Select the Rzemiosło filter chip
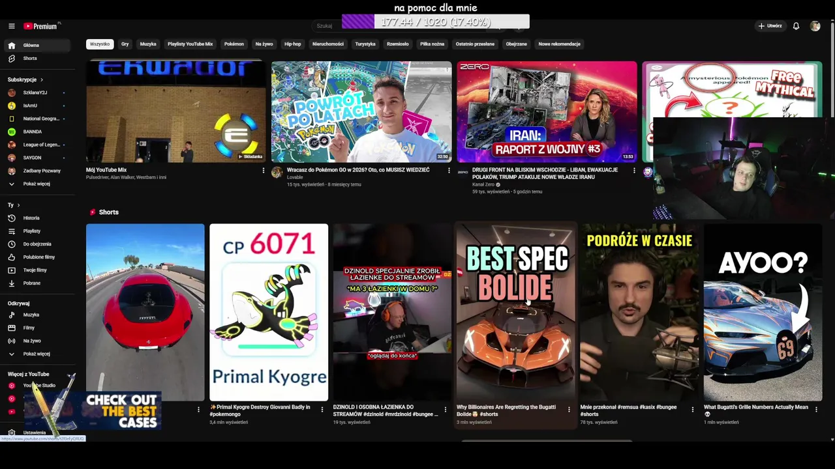The height and width of the screenshot is (469, 835). pos(398,44)
